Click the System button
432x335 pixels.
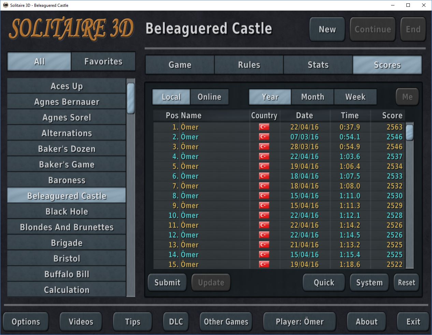[369, 283]
